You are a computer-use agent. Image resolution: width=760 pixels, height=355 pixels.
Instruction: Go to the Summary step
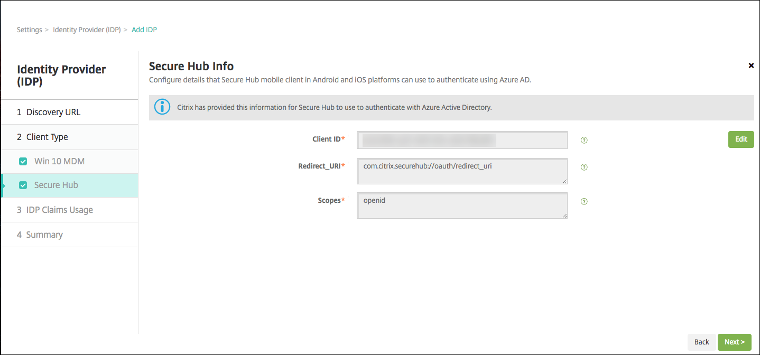click(x=69, y=235)
